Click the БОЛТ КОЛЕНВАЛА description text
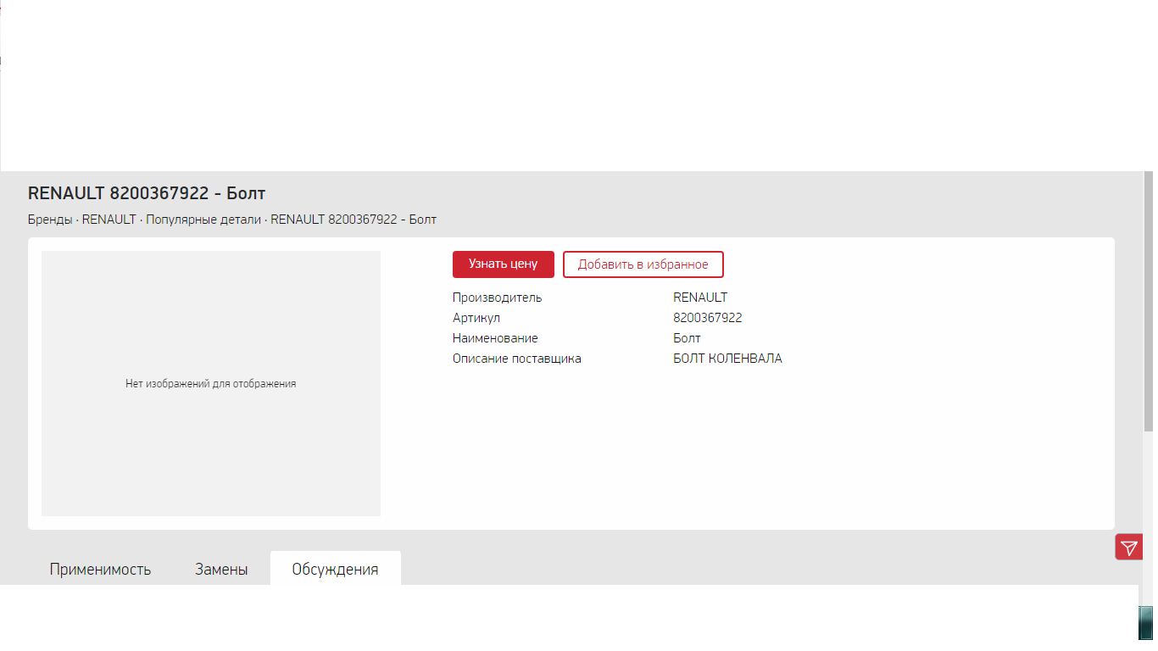The width and height of the screenshot is (1158, 651). tap(727, 359)
